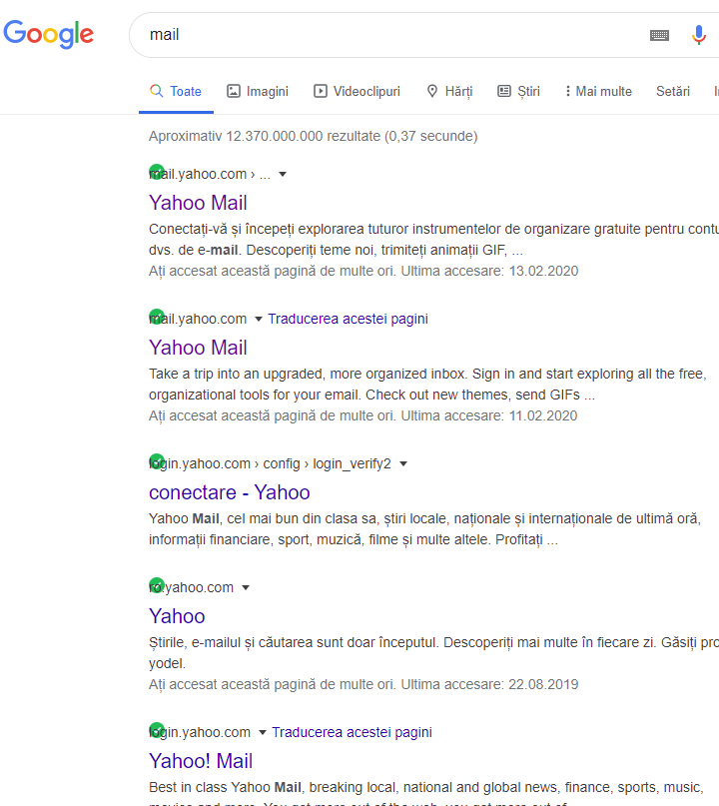Viewport: 719px width, 806px height.
Task: Click the Google logo
Action: (48, 34)
